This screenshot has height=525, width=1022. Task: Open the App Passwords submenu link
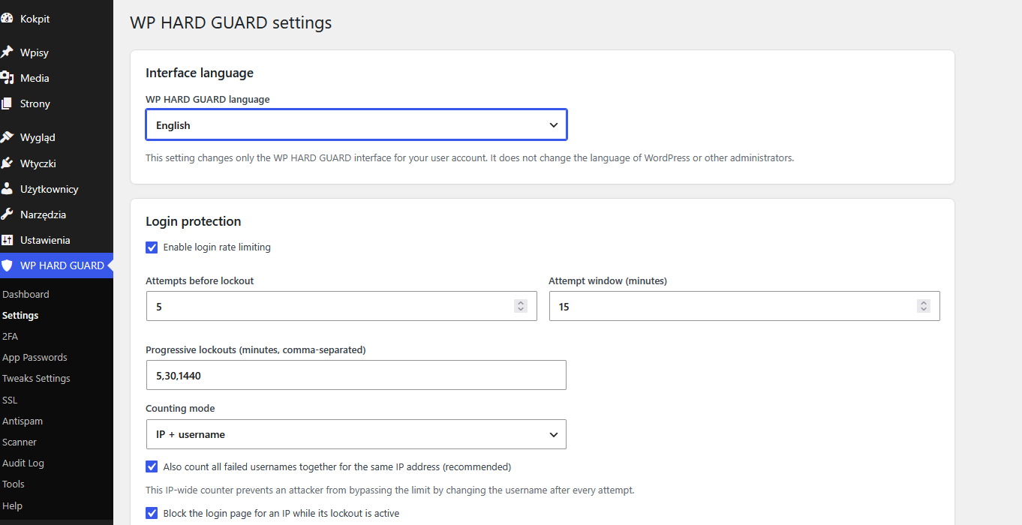[35, 358]
